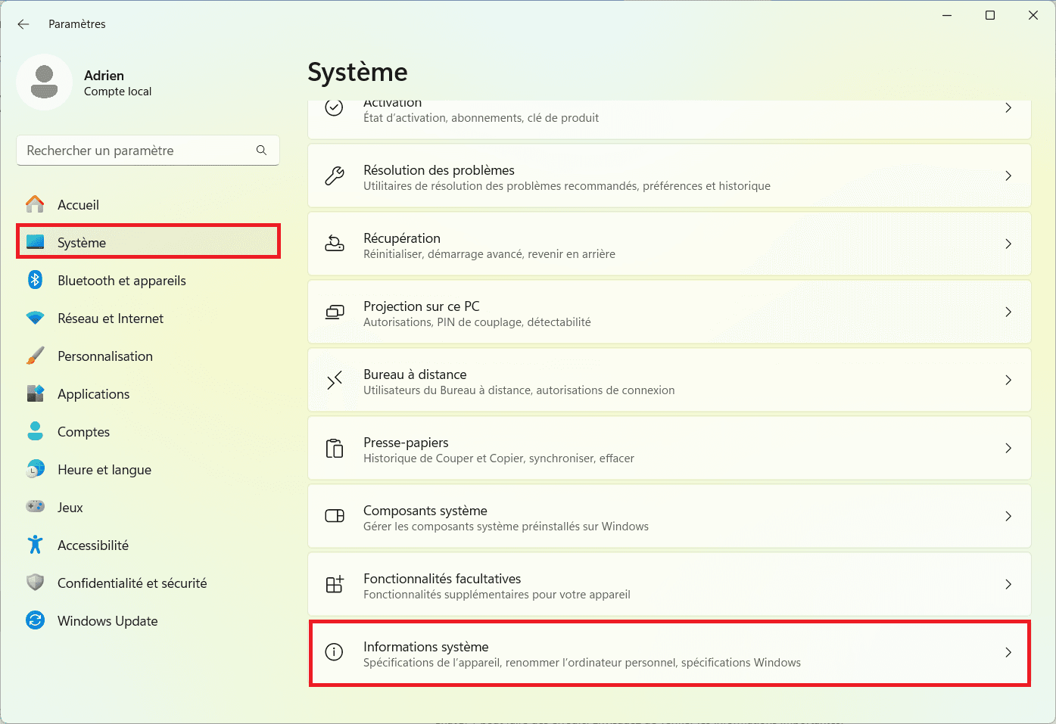Image resolution: width=1056 pixels, height=724 pixels.
Task: Click the Compte local label
Action: 117,92
